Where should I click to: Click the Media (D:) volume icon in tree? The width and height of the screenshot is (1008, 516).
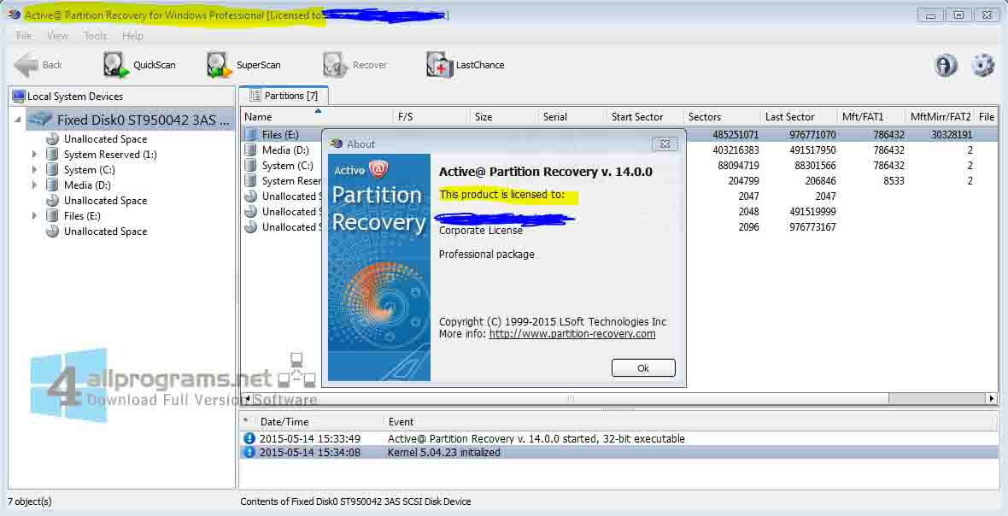pos(52,185)
